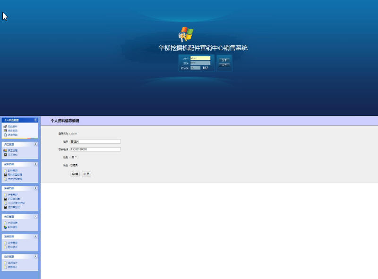Click the 员工管理 panel header title
The width and height of the screenshot is (378, 279).
coord(9,144)
